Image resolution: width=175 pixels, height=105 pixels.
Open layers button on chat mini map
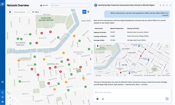(x=98, y=46)
